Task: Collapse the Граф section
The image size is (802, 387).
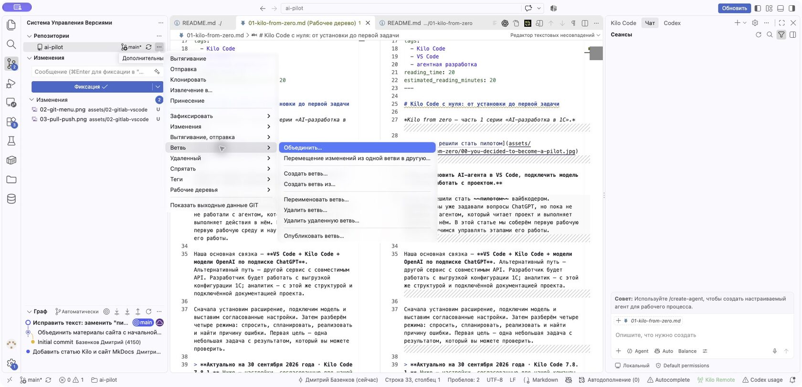Action: point(30,312)
